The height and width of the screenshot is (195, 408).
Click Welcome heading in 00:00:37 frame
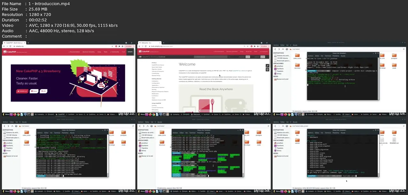click(x=187, y=64)
